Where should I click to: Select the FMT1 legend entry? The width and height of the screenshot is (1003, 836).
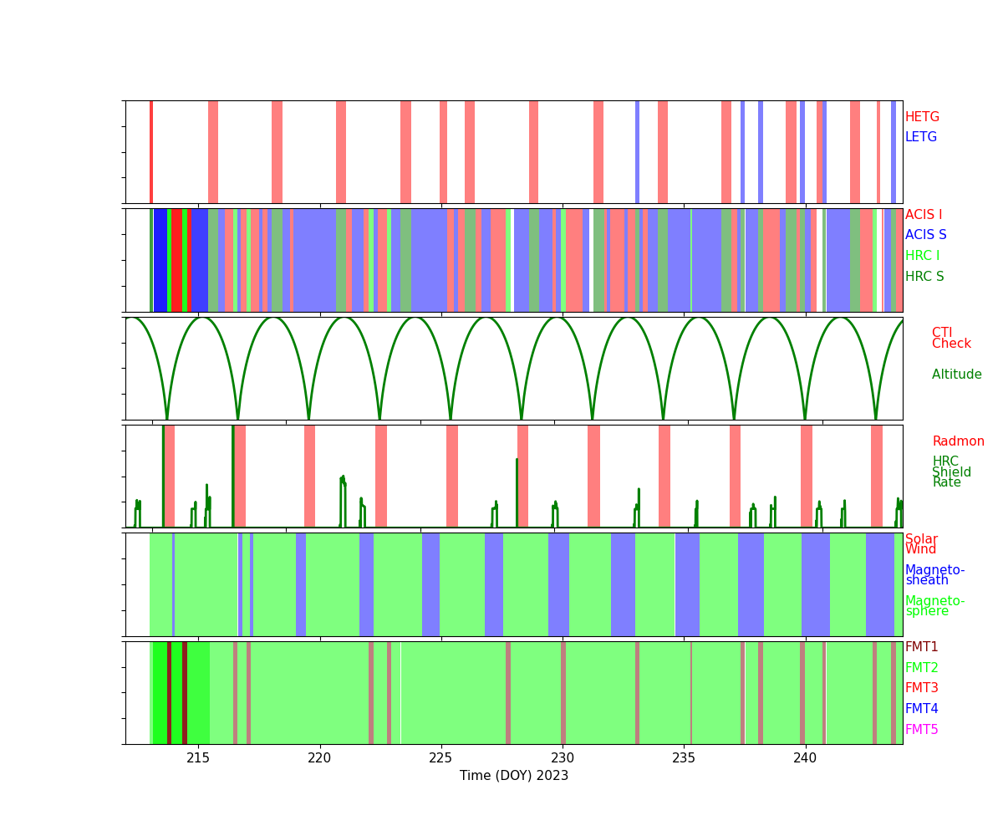click(921, 648)
